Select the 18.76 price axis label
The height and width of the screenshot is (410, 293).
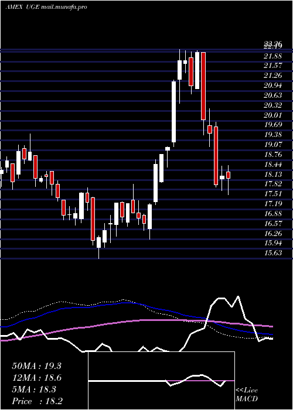[x=273, y=155]
